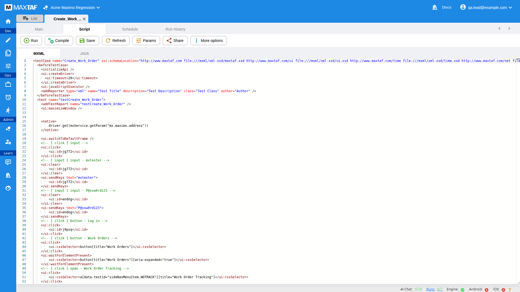Open the briefcase icon under Ops
The height and width of the screenshot is (292, 520).
tap(8, 84)
